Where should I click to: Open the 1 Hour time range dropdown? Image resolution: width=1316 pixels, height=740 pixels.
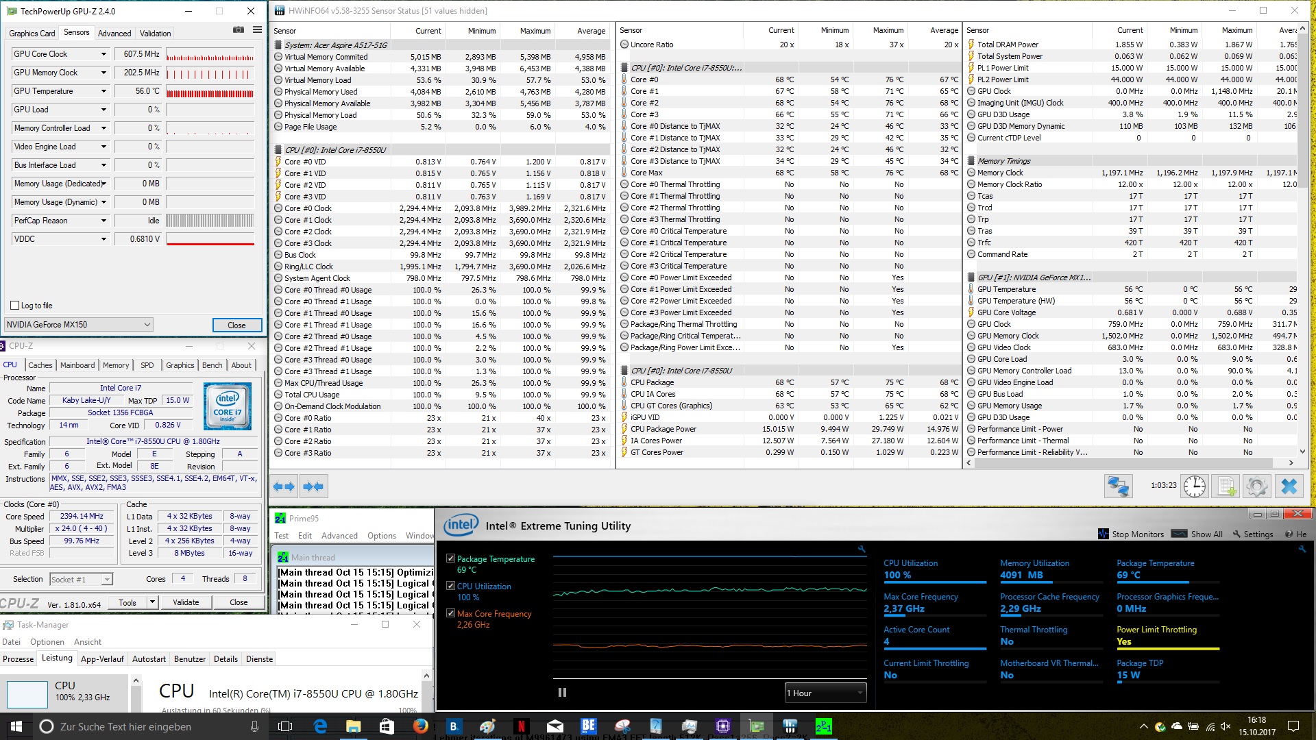[825, 693]
